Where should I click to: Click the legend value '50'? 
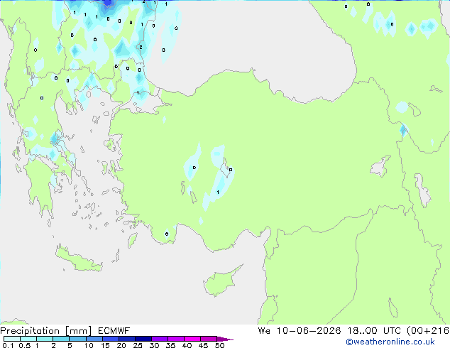click(x=219, y=345)
